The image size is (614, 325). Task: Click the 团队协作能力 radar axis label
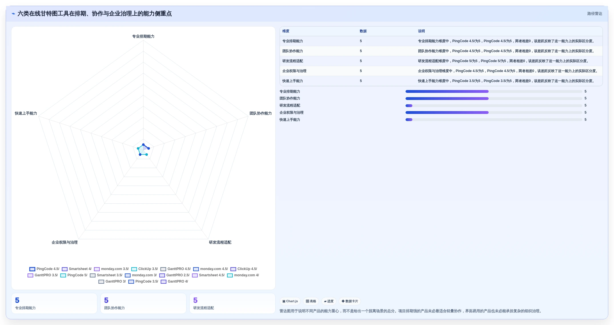[260, 113]
